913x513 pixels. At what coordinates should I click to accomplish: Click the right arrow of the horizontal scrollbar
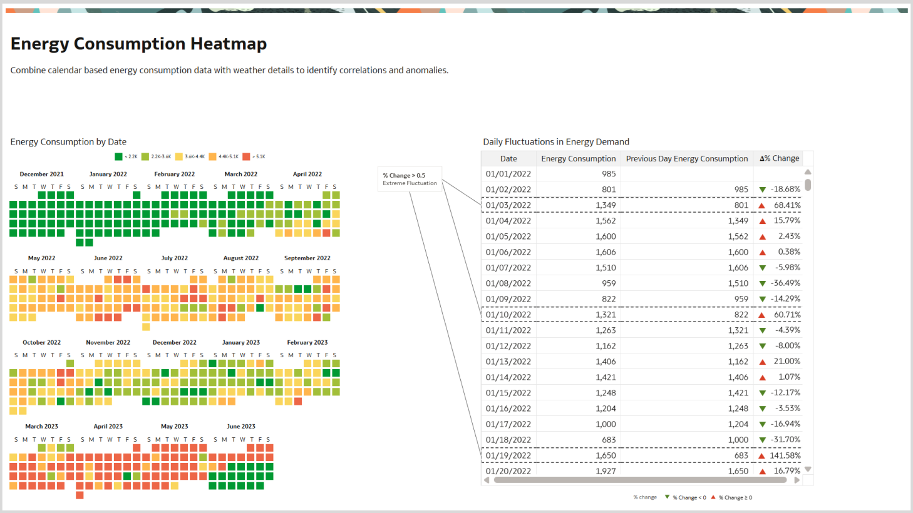point(797,480)
